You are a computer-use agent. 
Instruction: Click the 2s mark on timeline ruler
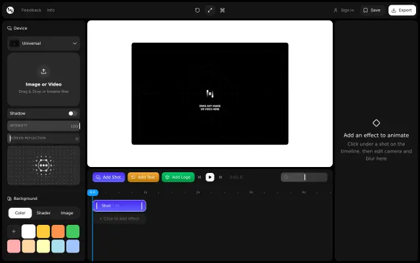click(198, 192)
